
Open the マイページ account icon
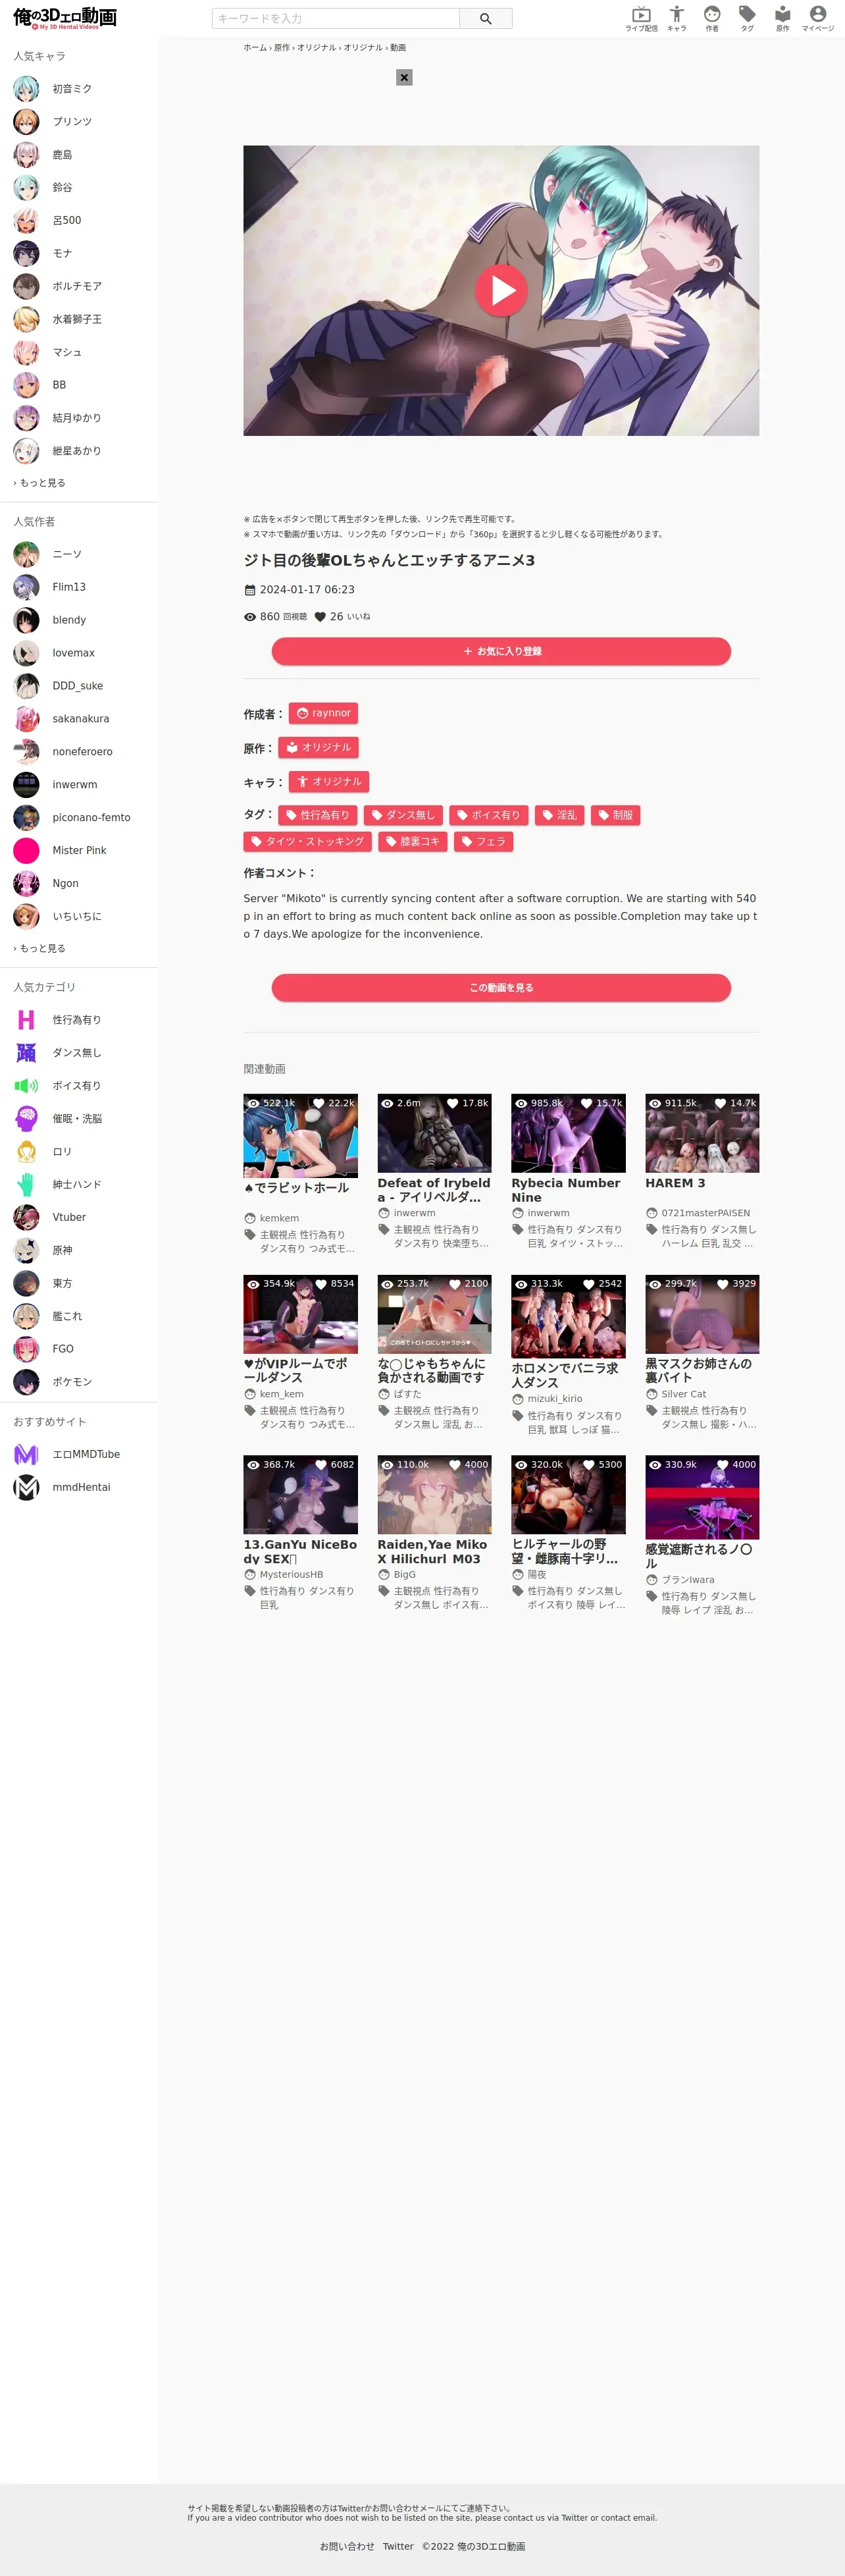tap(817, 18)
